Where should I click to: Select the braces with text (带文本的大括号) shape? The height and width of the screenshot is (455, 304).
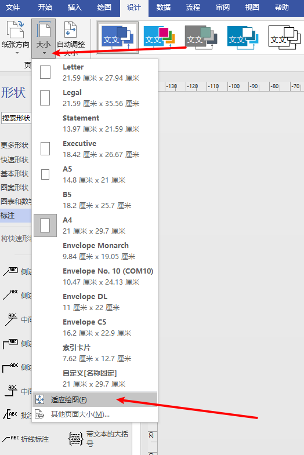pos(76,438)
